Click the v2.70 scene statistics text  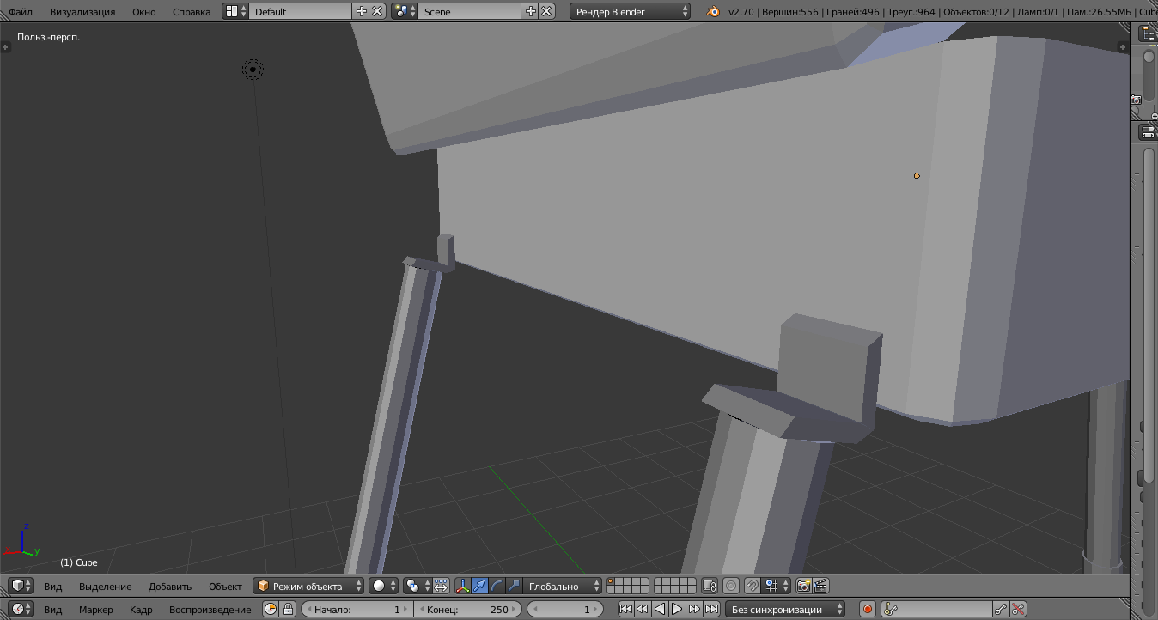click(942, 12)
